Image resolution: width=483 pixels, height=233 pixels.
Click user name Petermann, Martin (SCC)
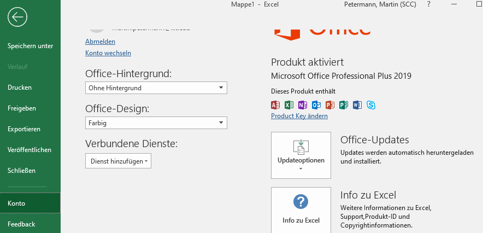[x=380, y=4]
